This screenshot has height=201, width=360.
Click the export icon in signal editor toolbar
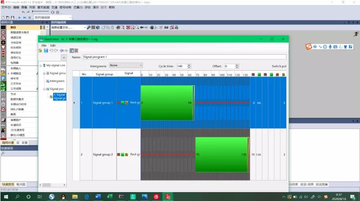point(40,51)
